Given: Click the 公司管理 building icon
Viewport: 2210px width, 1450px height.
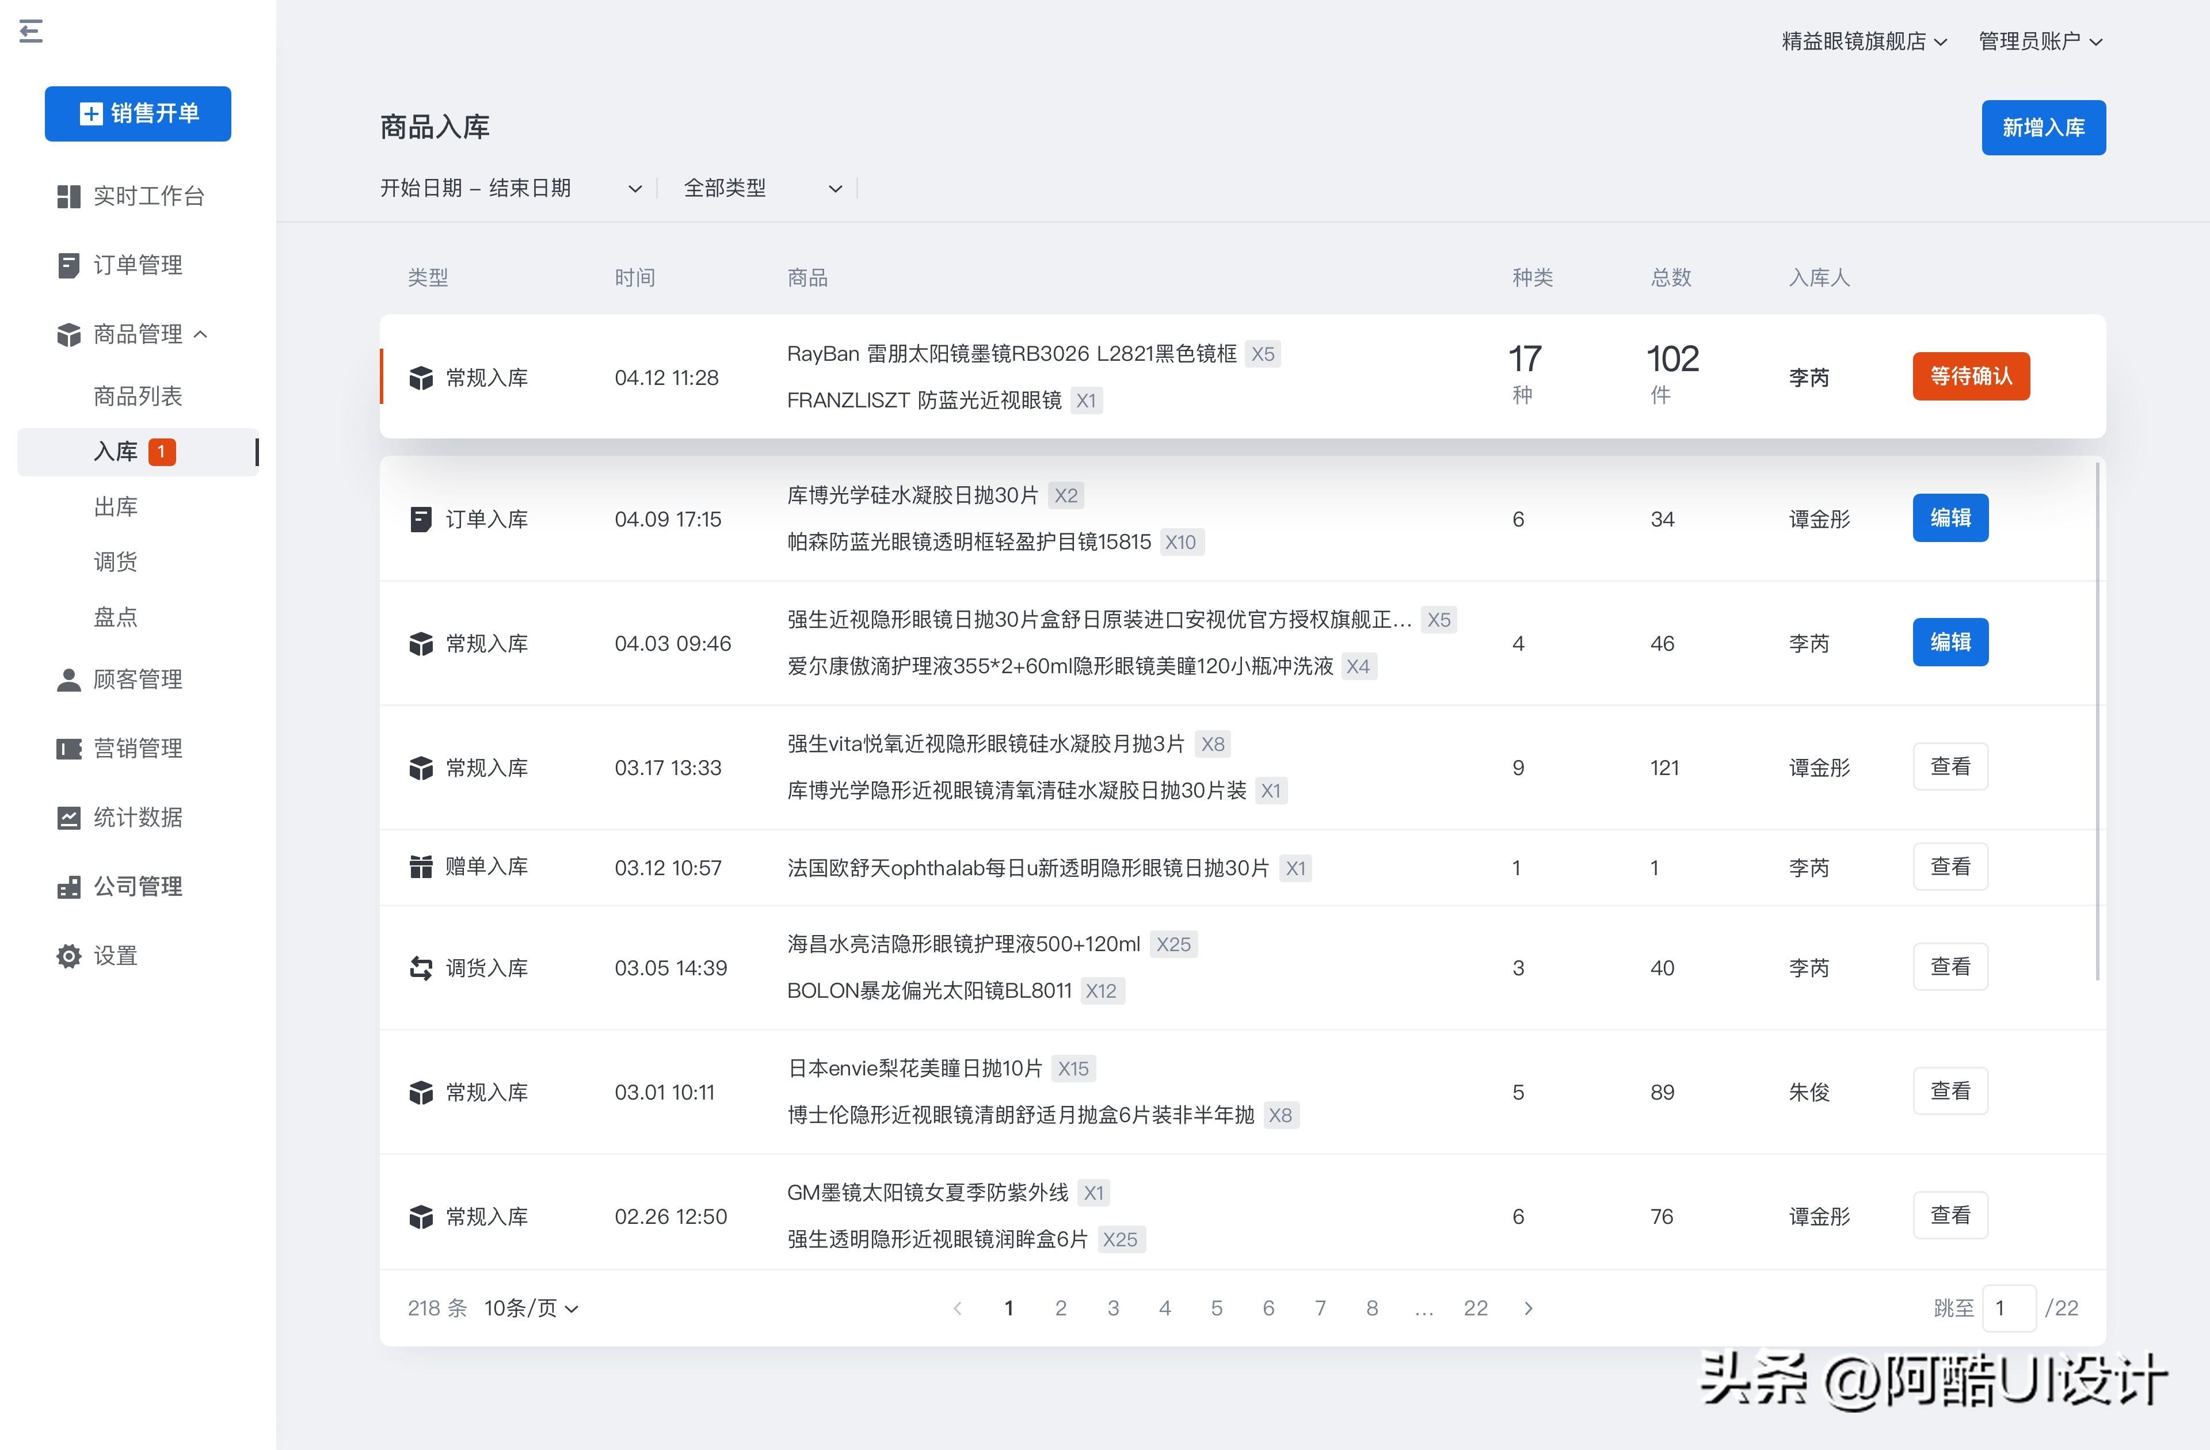Looking at the screenshot, I should [68, 887].
